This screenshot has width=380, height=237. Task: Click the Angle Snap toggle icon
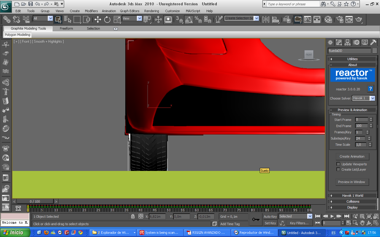[189, 20]
